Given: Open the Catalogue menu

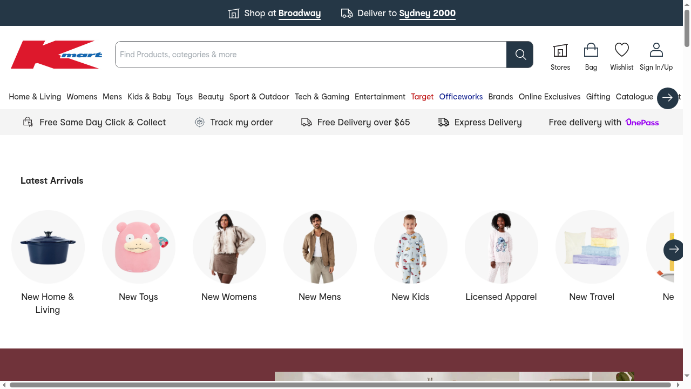Looking at the screenshot, I should (634, 97).
